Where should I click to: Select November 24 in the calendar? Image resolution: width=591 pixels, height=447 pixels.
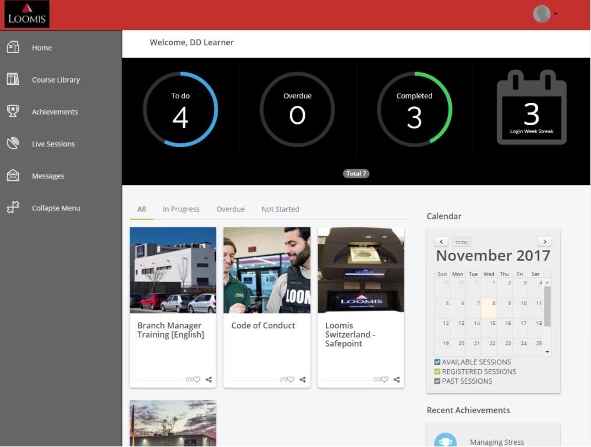click(520, 348)
